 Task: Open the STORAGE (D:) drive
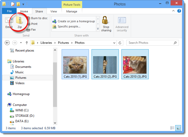pyautogui.click(x=22, y=116)
